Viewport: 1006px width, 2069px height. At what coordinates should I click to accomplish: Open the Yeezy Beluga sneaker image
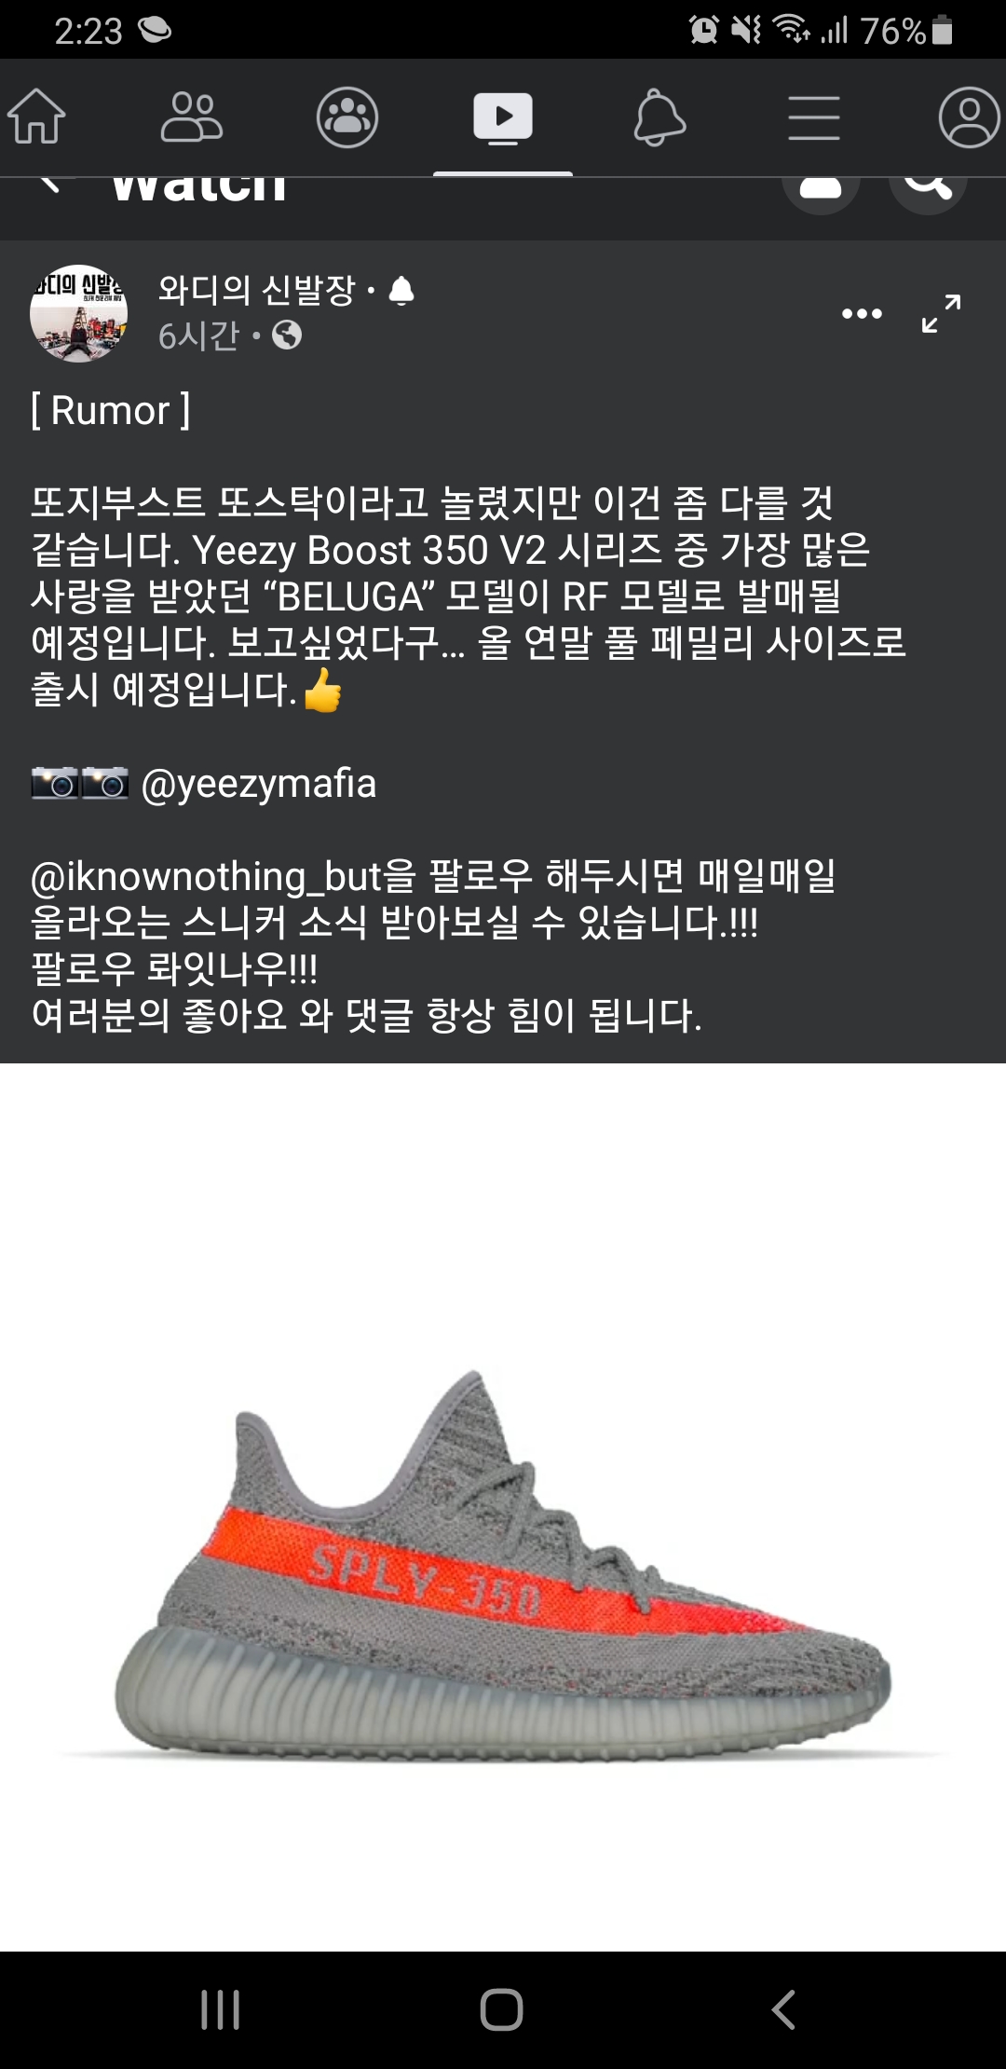click(503, 1507)
